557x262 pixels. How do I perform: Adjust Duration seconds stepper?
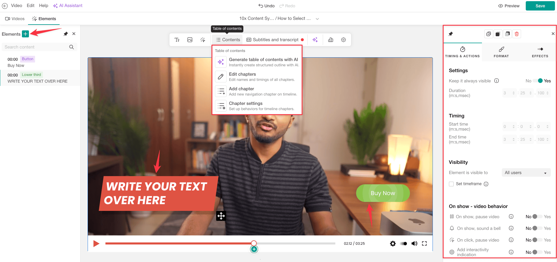(530, 93)
